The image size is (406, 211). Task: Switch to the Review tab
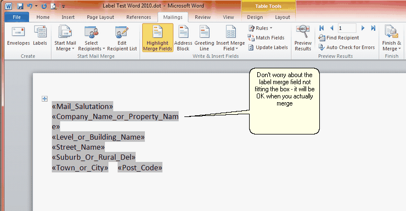[203, 17]
